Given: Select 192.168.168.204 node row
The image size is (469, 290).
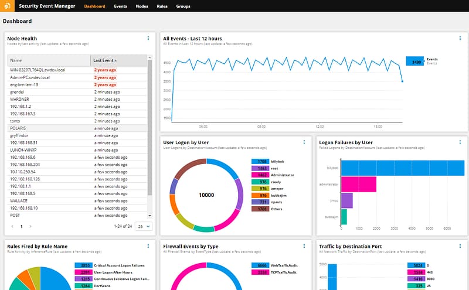Looking at the screenshot, I should pos(77,165).
